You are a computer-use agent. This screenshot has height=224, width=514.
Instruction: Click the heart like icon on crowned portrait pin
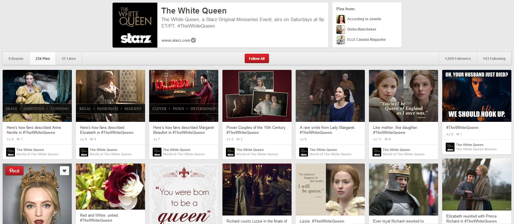[x=64, y=171]
